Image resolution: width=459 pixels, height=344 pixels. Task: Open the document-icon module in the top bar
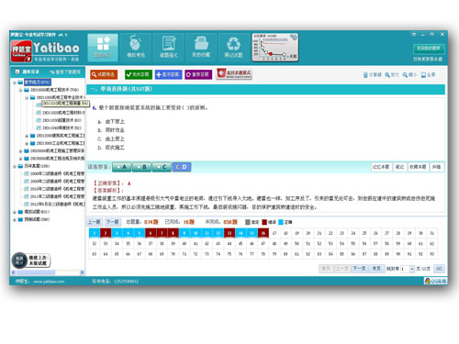click(x=169, y=48)
